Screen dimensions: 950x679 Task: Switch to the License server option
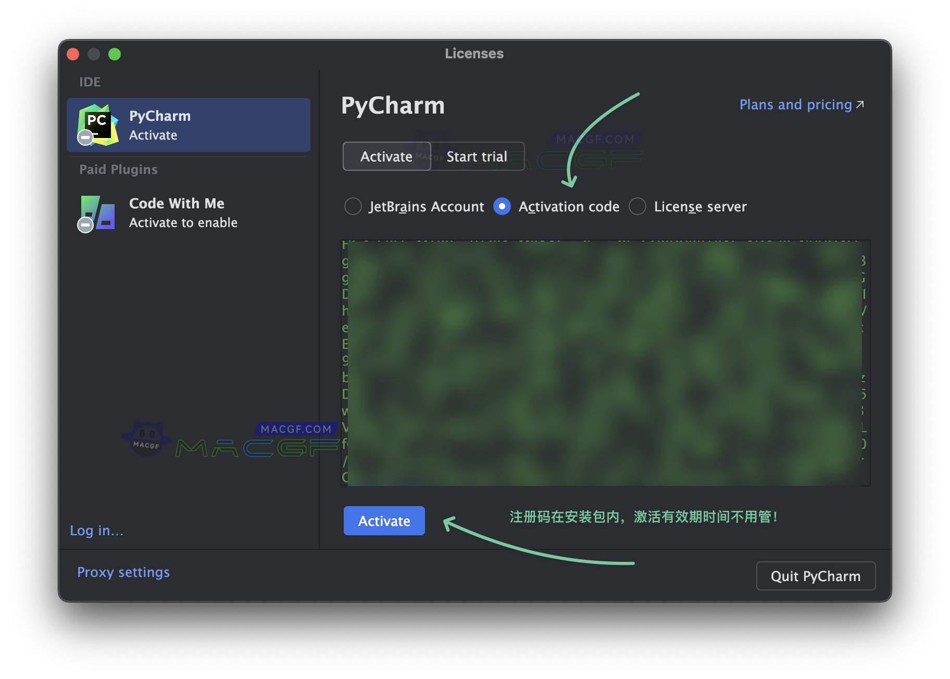click(637, 206)
